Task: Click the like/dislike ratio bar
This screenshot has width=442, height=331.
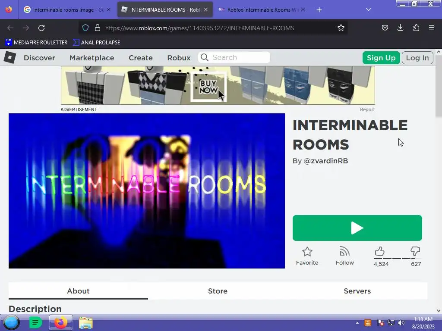Action: coord(397,259)
